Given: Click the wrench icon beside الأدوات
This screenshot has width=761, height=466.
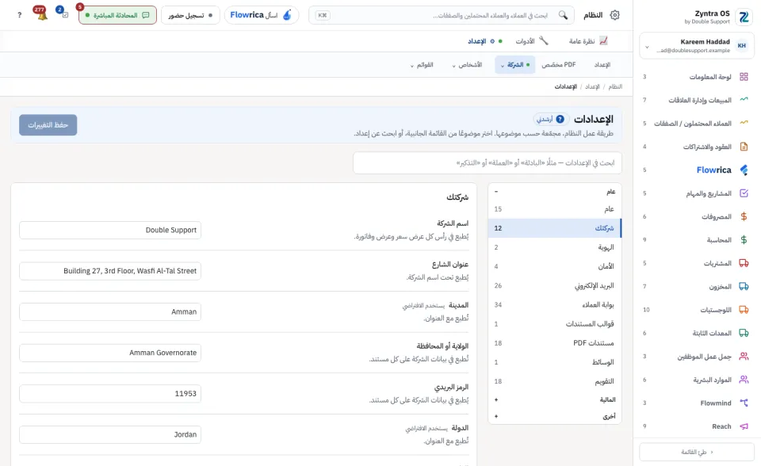Looking at the screenshot, I should pyautogui.click(x=544, y=40).
